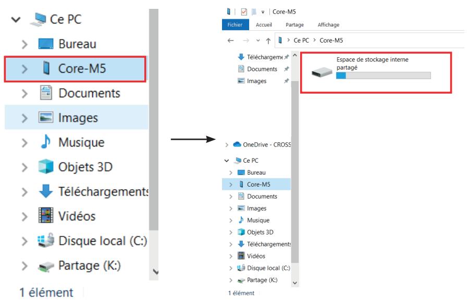468x302 pixels.
Task: Click the Téléchargements arrow icon in the enlarged tree
Action: pos(46,191)
